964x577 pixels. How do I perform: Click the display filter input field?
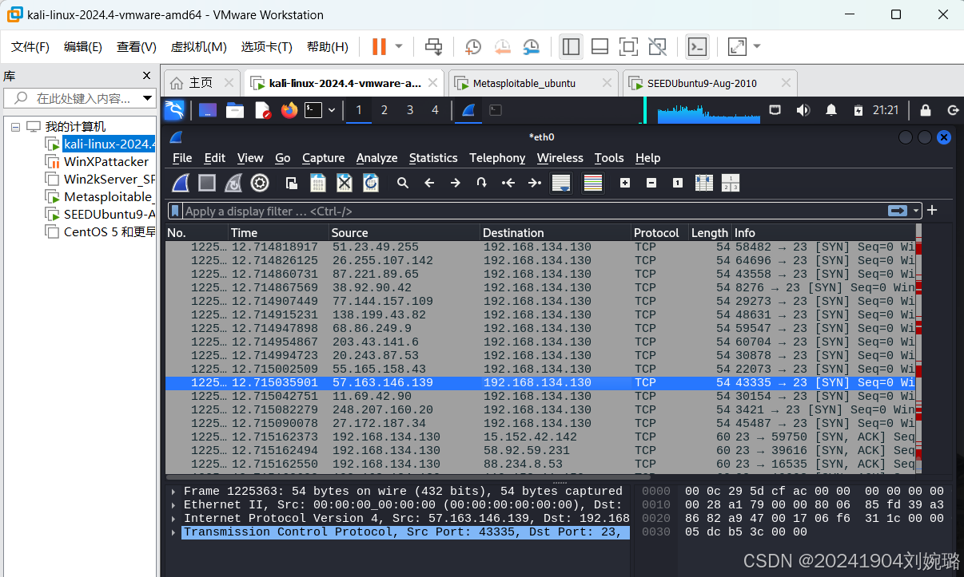click(x=534, y=211)
